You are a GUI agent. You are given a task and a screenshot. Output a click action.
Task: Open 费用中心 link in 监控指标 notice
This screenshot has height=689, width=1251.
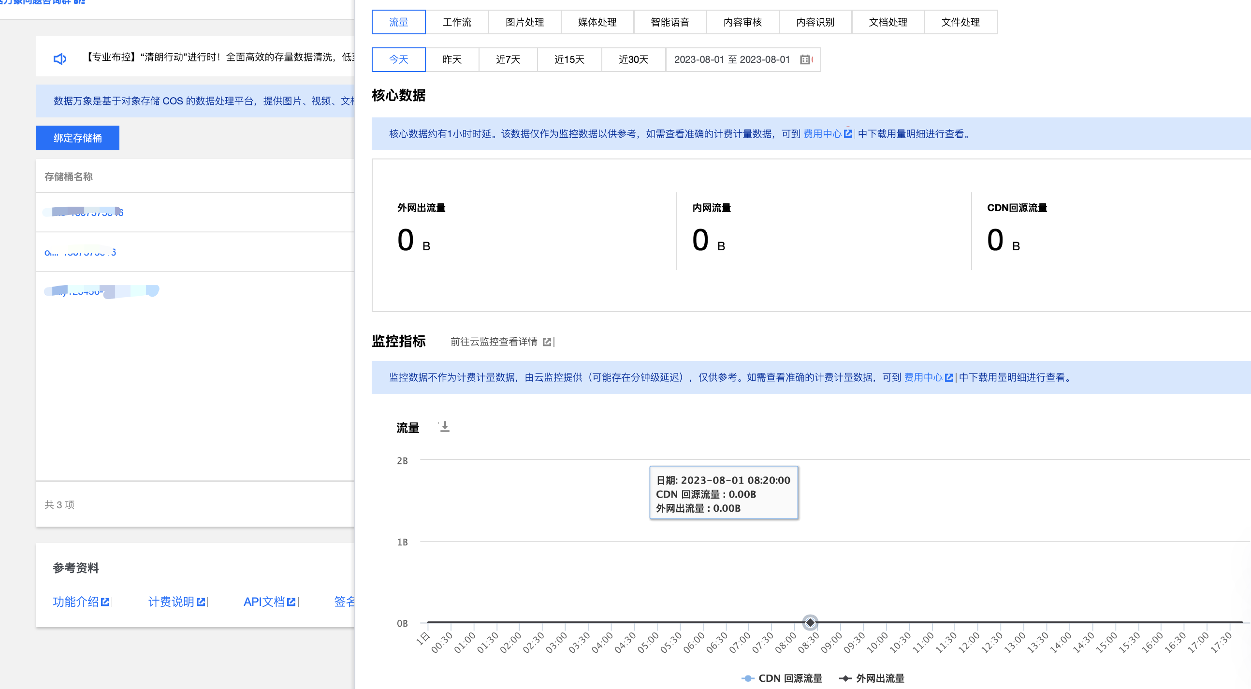(x=923, y=377)
